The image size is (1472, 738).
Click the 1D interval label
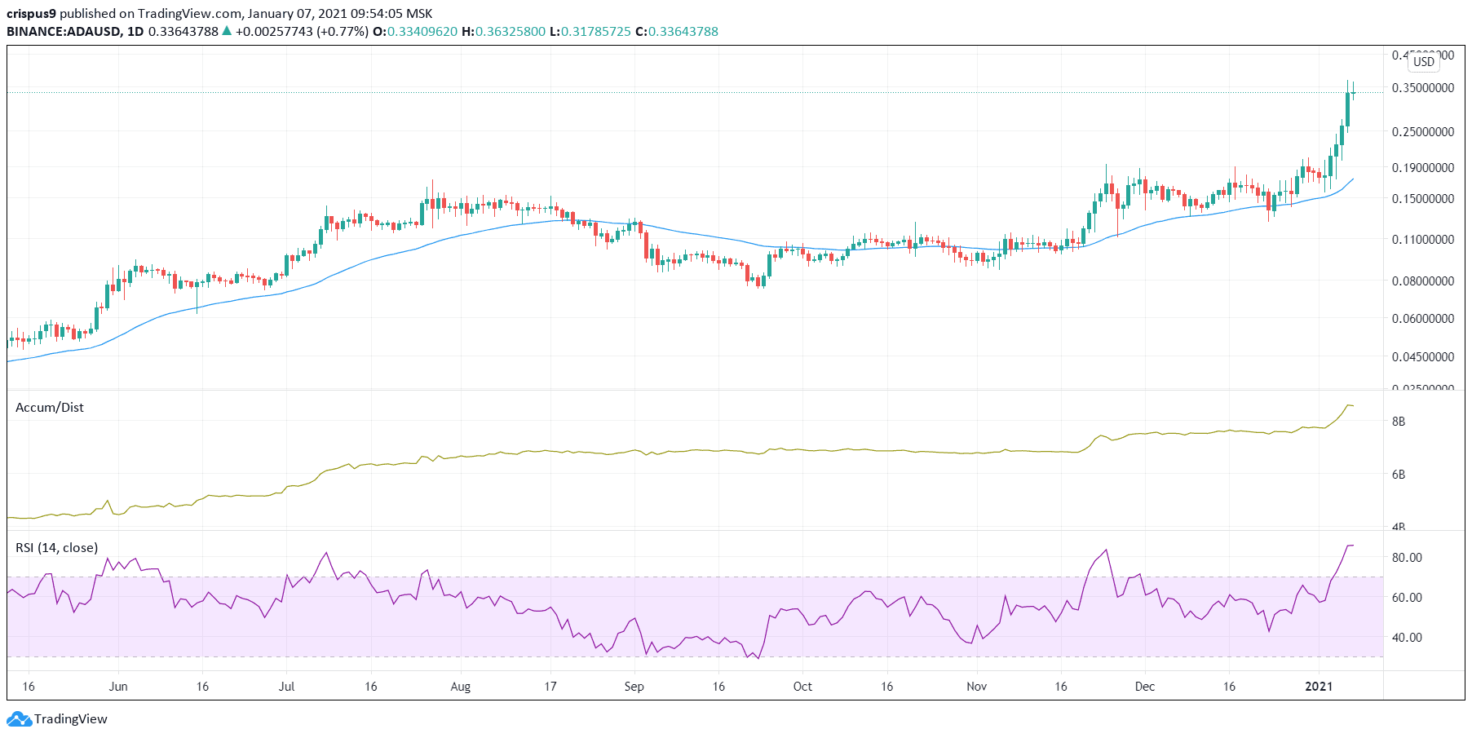[135, 32]
